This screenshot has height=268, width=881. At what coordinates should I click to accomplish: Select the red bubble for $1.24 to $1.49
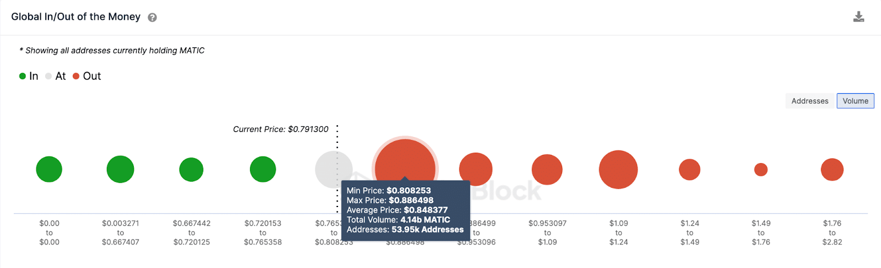[689, 170]
